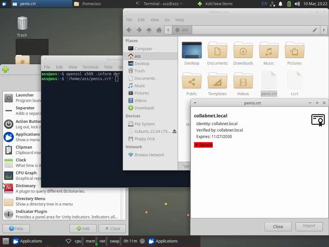Click Close in the Add New Items dialog
Image resolution: width=329 pixels, height=247 pixels.
click(x=112, y=229)
